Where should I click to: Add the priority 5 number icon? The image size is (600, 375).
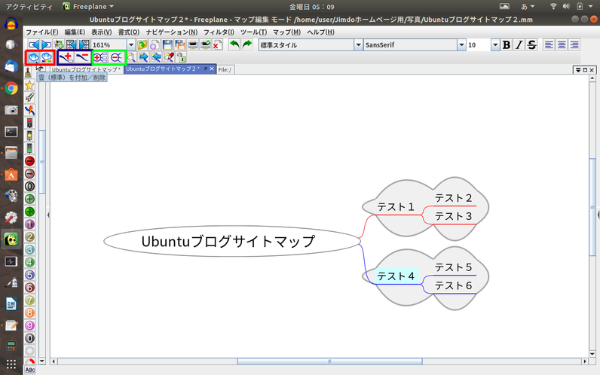pyautogui.click(x=29, y=274)
